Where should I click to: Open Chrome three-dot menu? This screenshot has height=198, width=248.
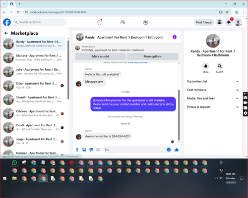pos(244,12)
